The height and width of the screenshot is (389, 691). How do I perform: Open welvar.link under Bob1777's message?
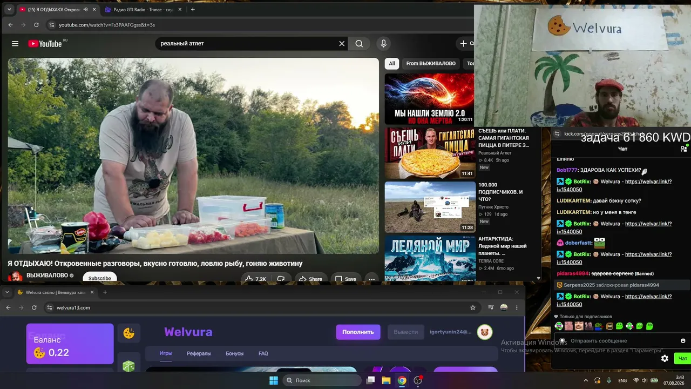614,185
